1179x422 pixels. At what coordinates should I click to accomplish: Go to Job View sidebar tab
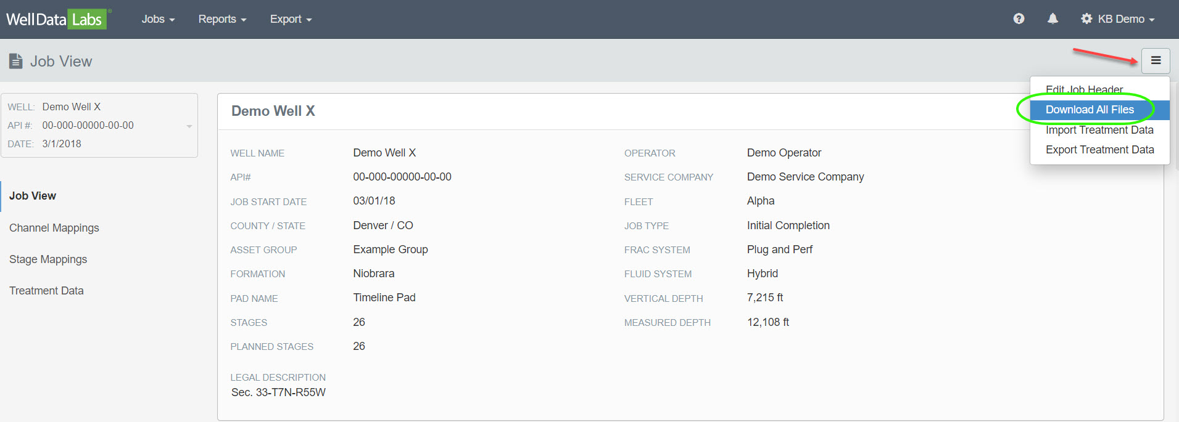tap(33, 196)
